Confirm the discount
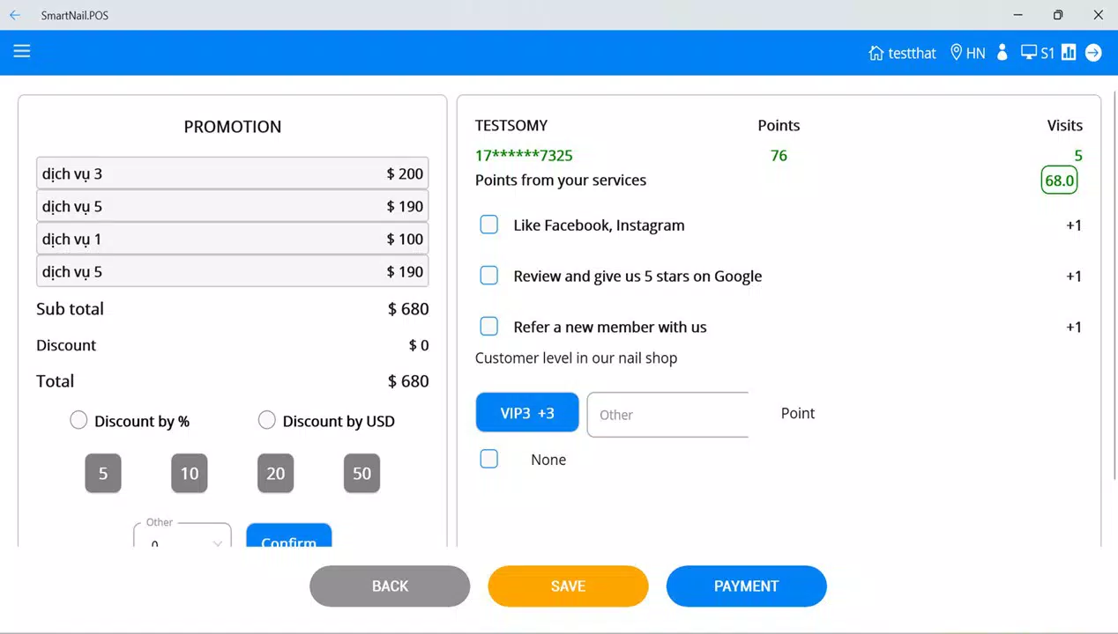This screenshot has height=634, width=1118. 289,535
